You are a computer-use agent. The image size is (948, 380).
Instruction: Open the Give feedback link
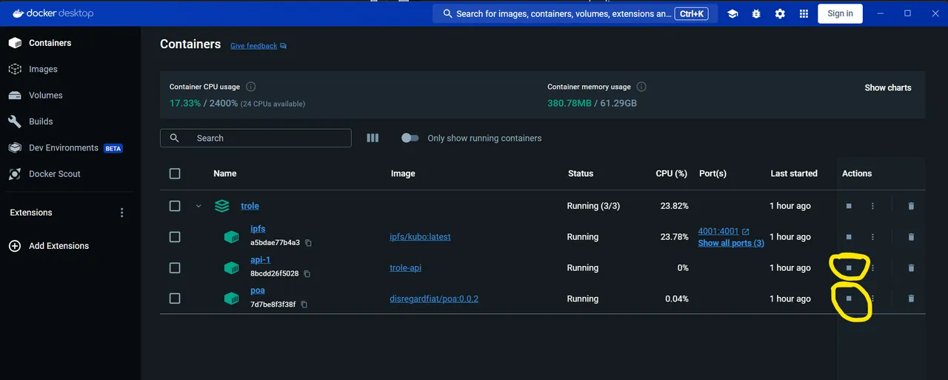(x=258, y=46)
